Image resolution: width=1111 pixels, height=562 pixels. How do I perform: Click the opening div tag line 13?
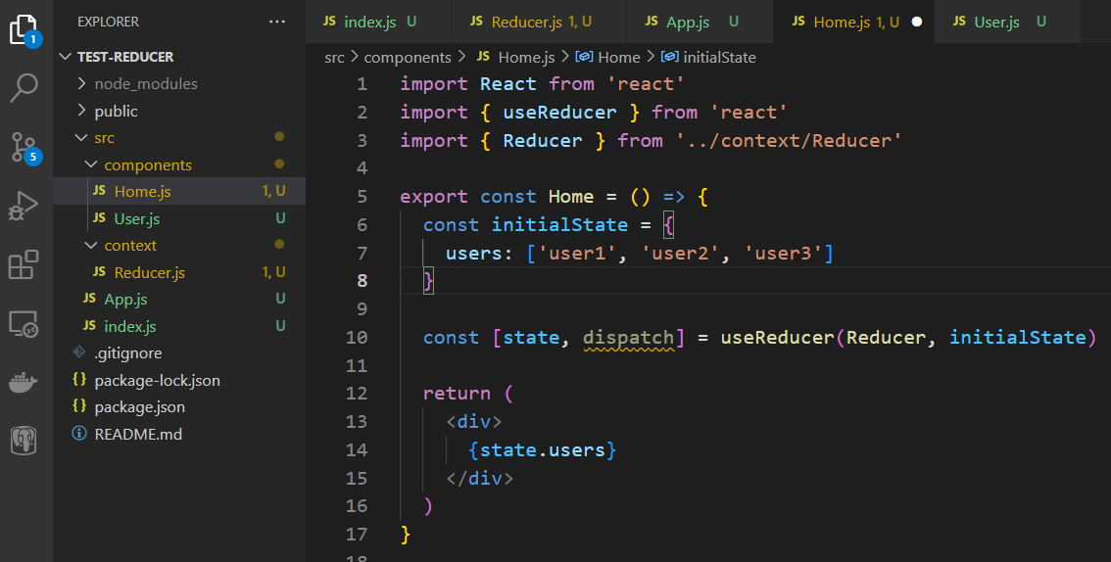[474, 421]
